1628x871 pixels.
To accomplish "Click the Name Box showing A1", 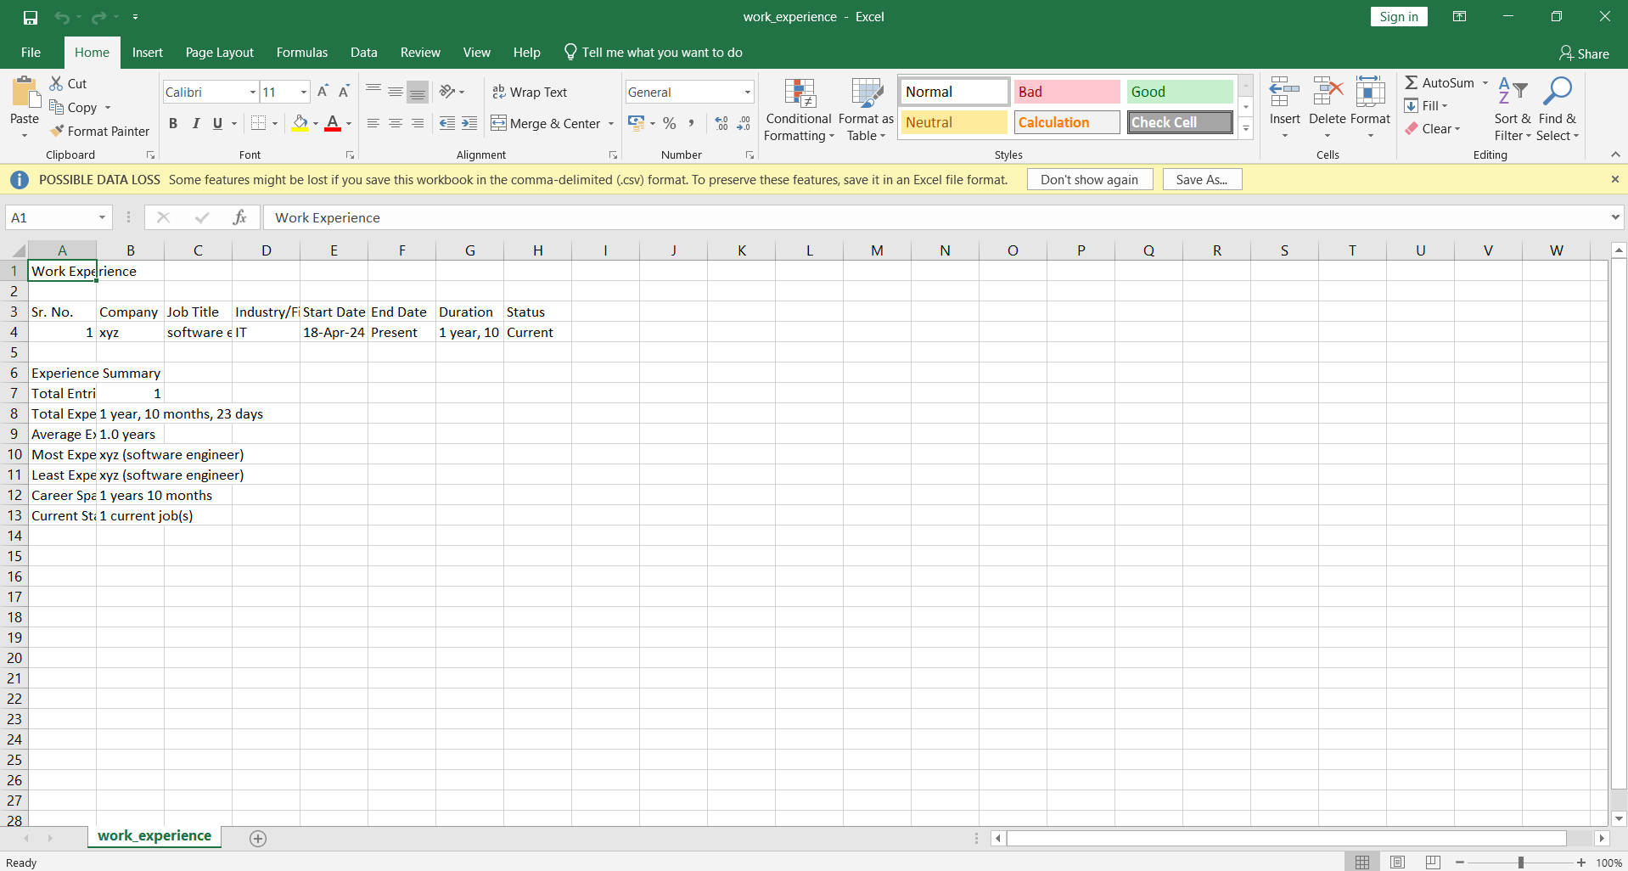I will (58, 218).
